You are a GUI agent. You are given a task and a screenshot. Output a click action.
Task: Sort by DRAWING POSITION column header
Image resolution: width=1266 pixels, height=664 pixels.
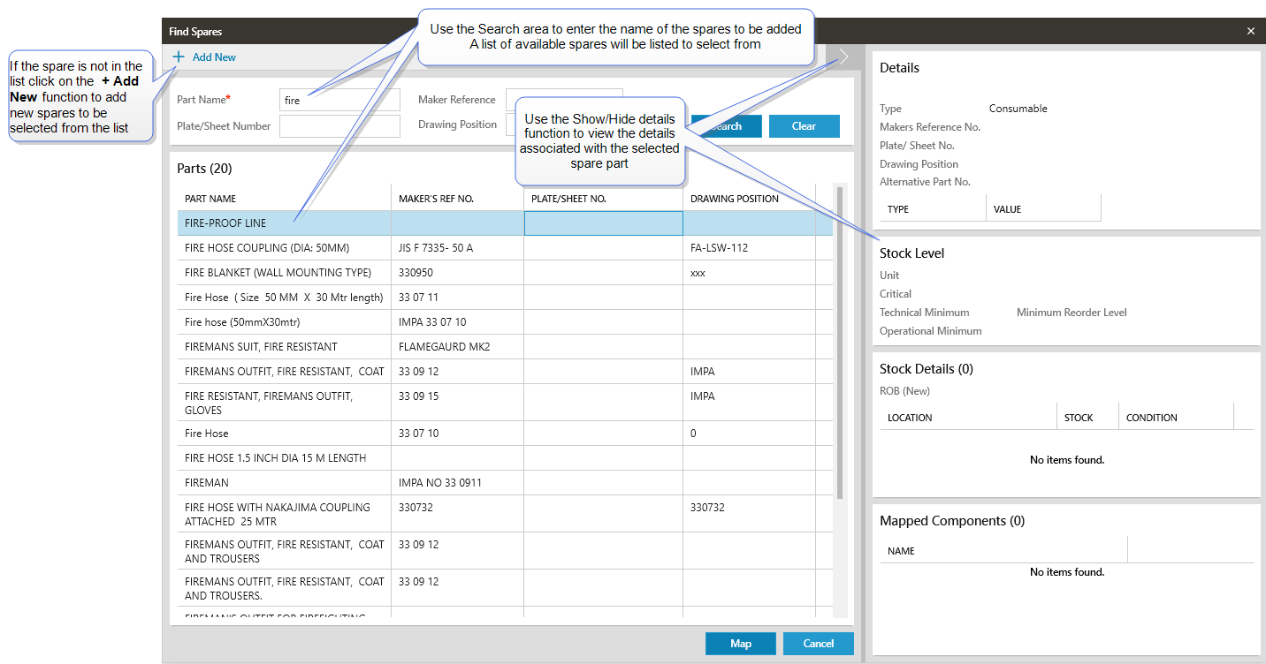tap(734, 199)
